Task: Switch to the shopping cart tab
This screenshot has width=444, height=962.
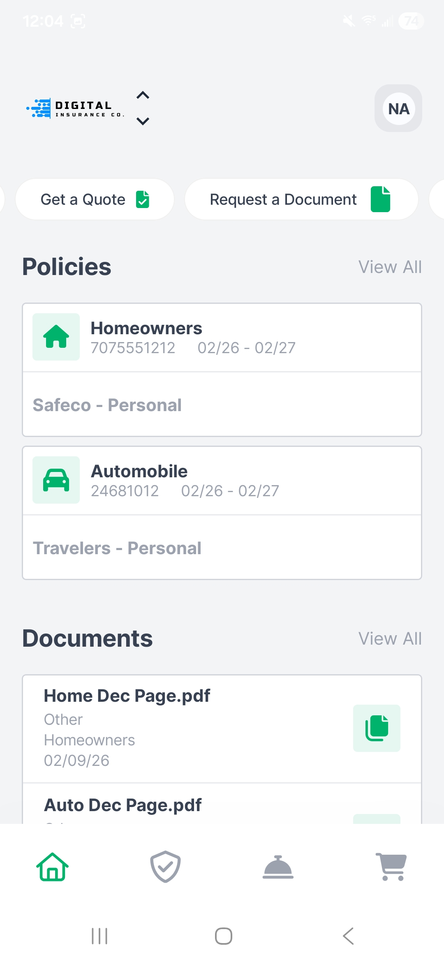Action: coord(391,867)
